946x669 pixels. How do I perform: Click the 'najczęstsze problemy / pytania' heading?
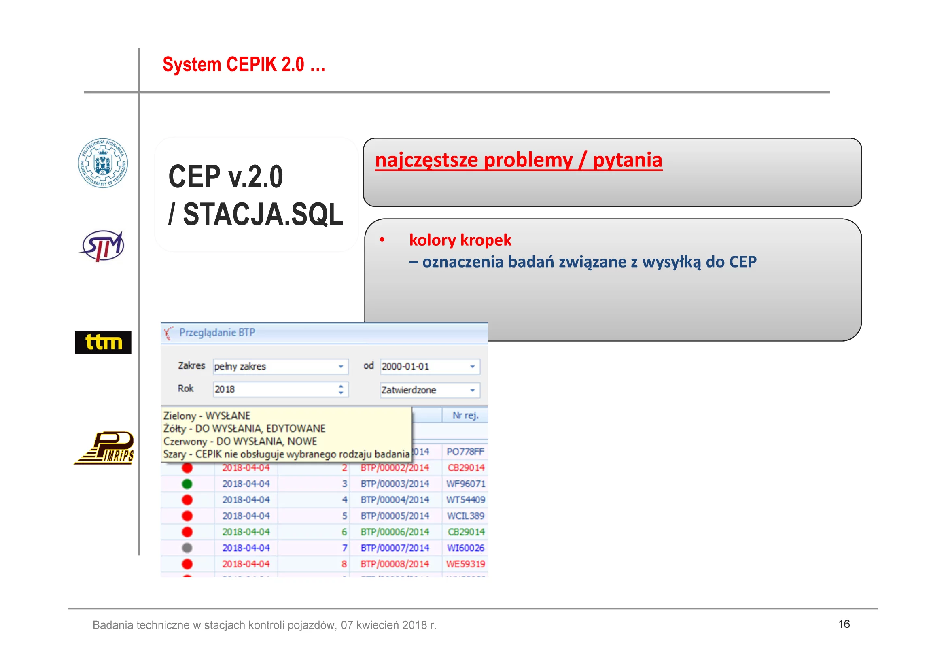[x=519, y=160]
